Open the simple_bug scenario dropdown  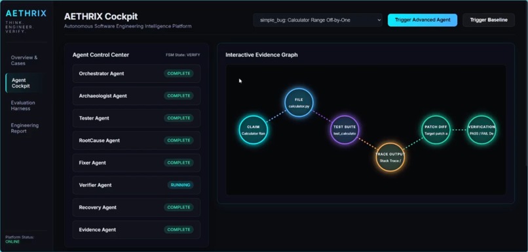tap(318, 20)
